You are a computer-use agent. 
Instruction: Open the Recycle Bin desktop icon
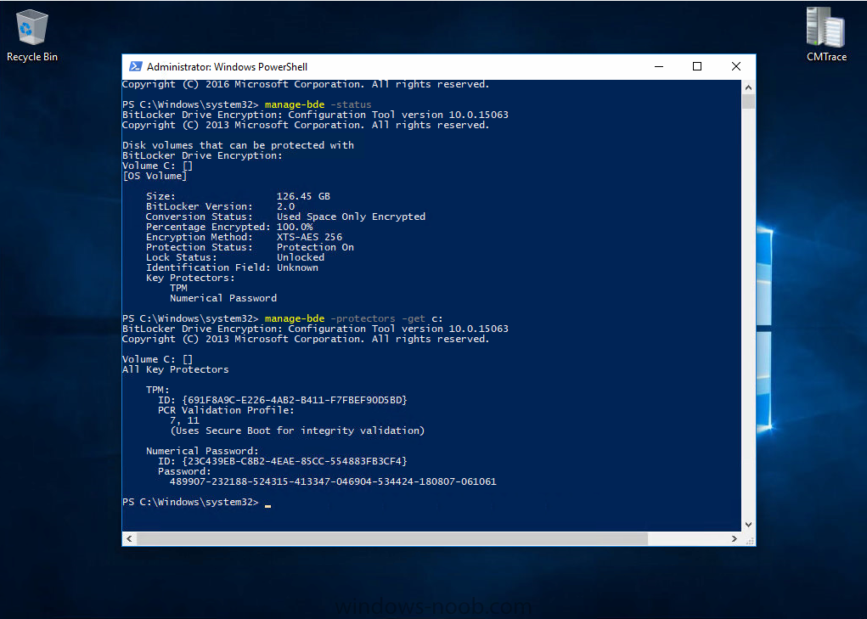(32, 36)
